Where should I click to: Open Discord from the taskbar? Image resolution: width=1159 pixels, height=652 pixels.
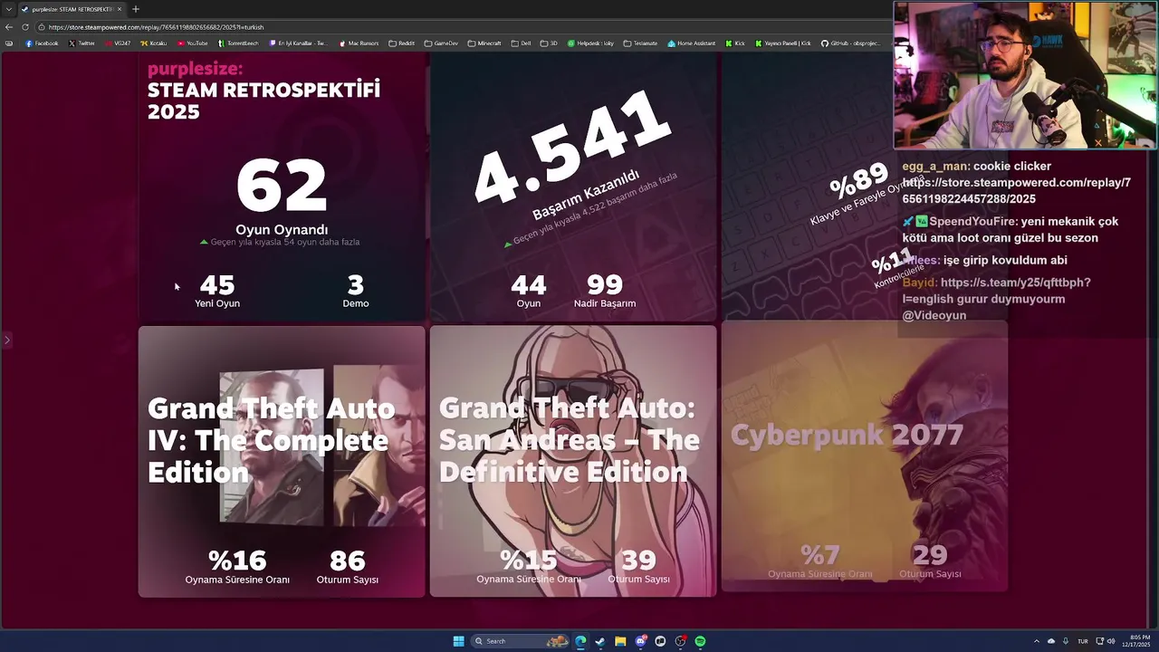[x=641, y=641]
